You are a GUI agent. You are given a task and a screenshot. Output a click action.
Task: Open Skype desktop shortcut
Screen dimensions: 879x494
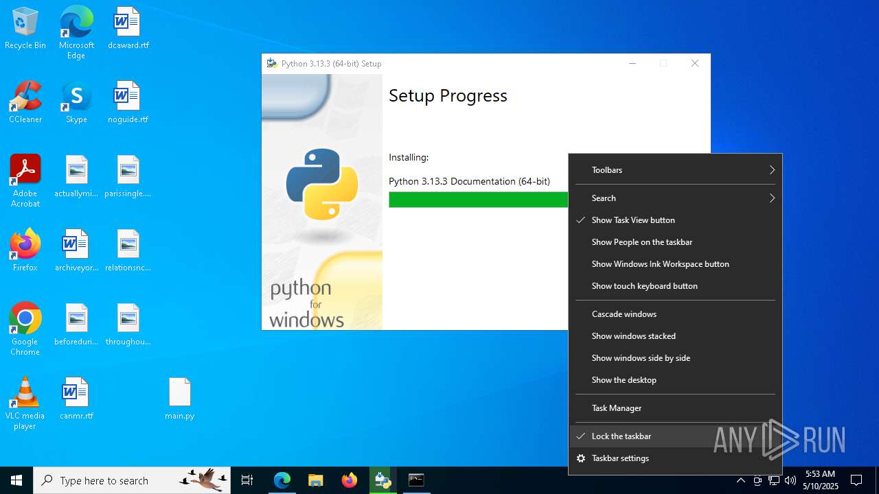pos(76,102)
